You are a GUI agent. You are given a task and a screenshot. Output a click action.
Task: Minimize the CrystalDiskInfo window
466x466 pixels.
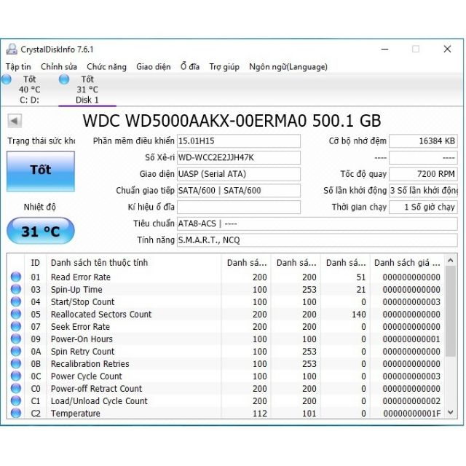(385, 49)
